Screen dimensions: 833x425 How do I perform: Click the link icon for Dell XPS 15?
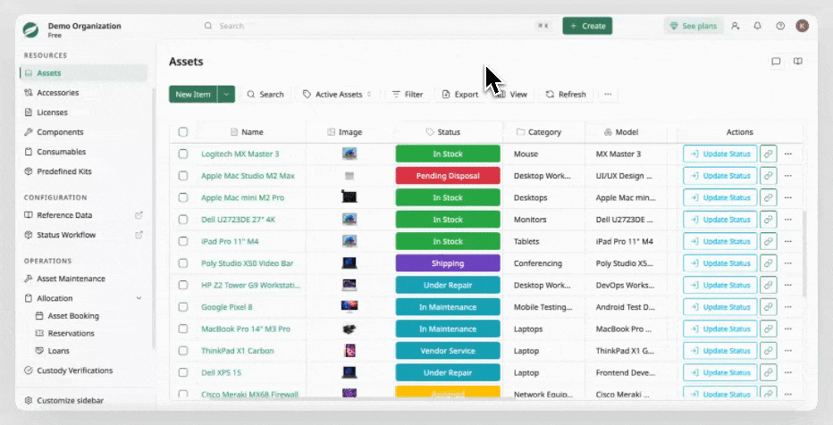click(x=768, y=372)
